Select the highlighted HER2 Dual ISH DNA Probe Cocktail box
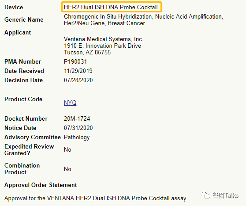 click(112, 7)
